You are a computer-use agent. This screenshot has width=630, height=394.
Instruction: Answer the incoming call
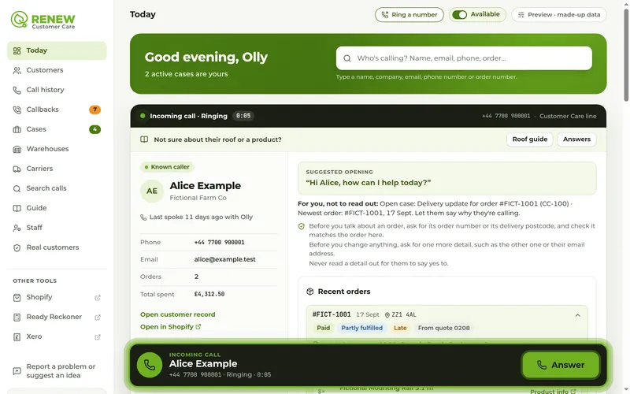coord(561,365)
